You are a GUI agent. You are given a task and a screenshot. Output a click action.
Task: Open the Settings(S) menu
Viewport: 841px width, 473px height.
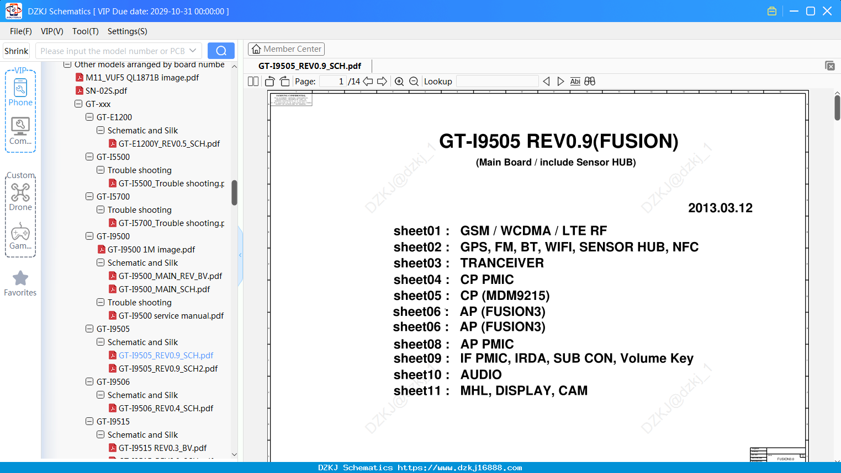[127, 31]
